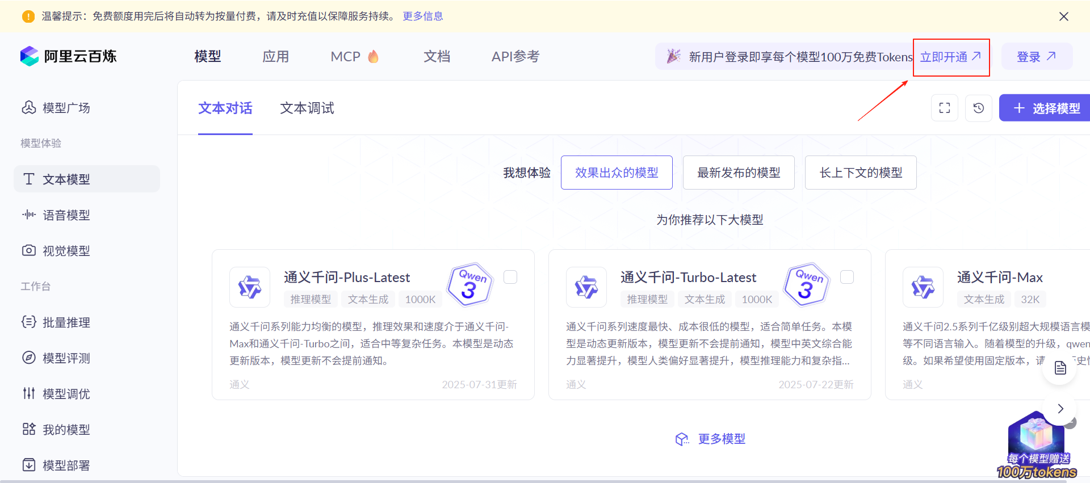
Task: Click the 通义千问-Max model logo
Action: coord(923,287)
